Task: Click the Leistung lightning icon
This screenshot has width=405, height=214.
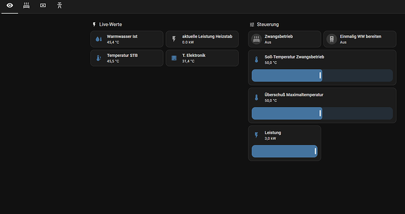Action: pos(256,135)
